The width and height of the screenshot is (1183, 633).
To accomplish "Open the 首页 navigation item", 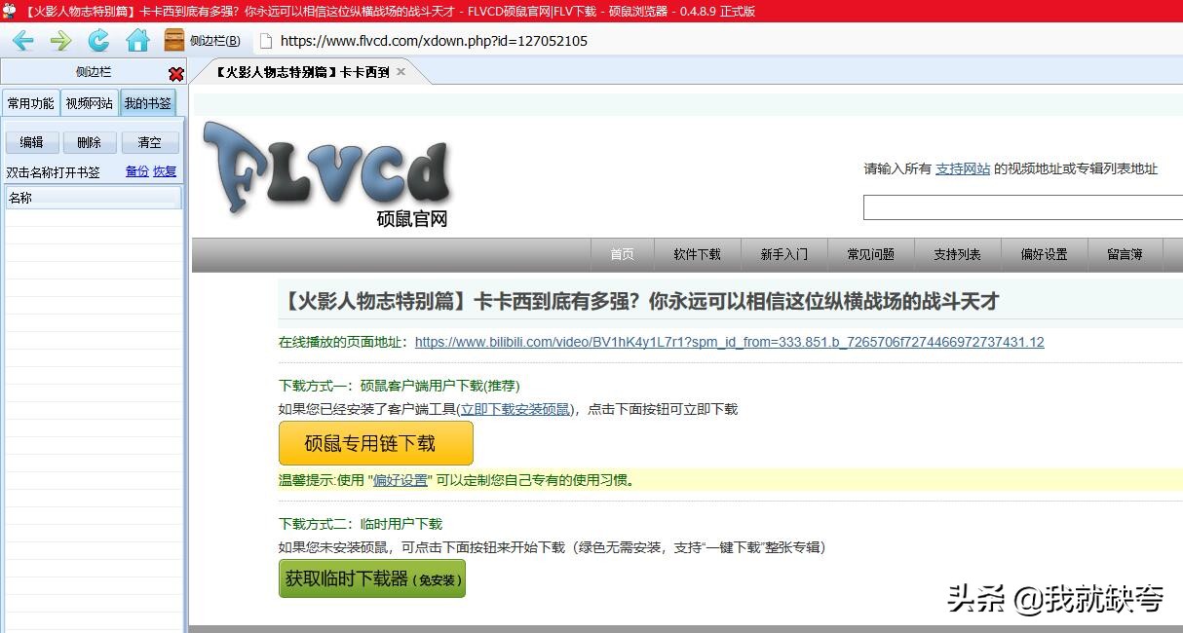I will [622, 254].
